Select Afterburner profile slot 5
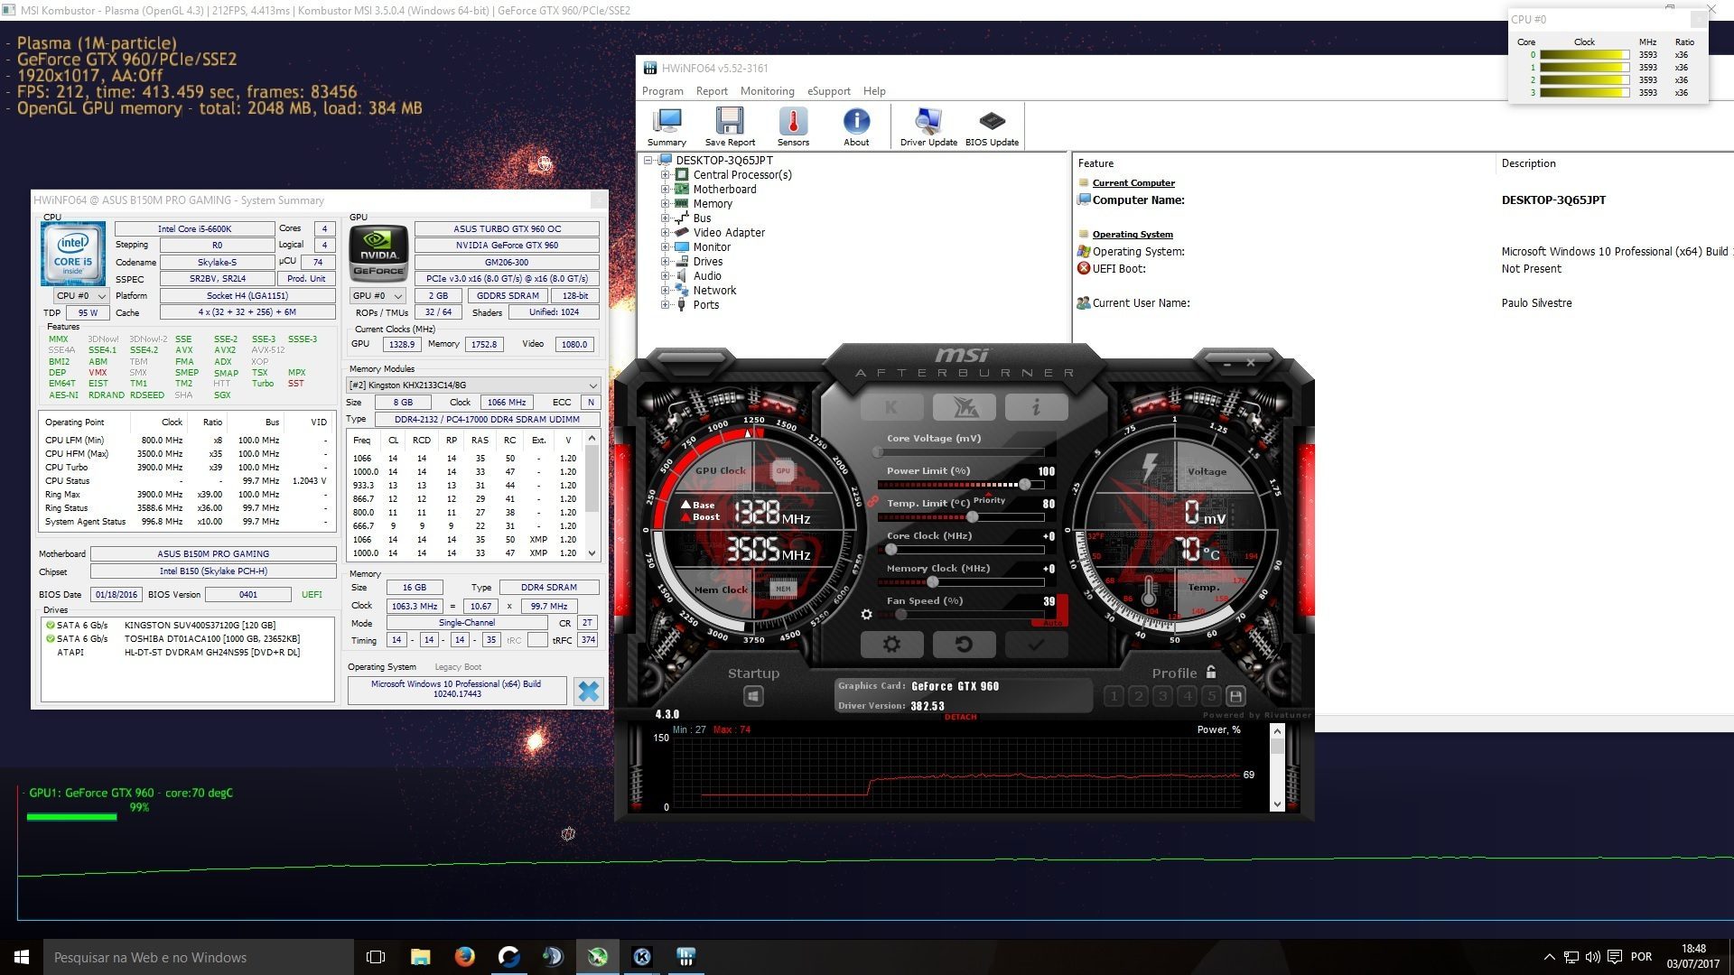Viewport: 1734px width, 975px height. tap(1211, 696)
